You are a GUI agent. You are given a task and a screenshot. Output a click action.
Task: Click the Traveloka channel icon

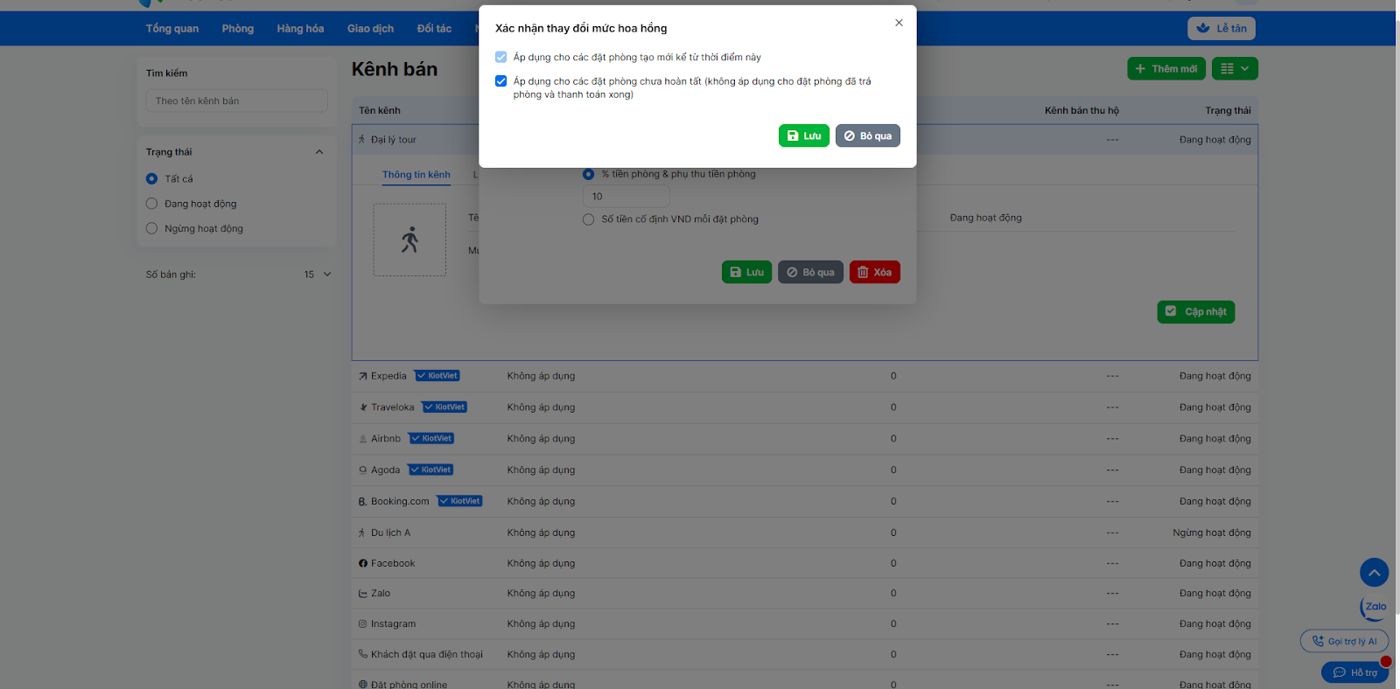(363, 407)
